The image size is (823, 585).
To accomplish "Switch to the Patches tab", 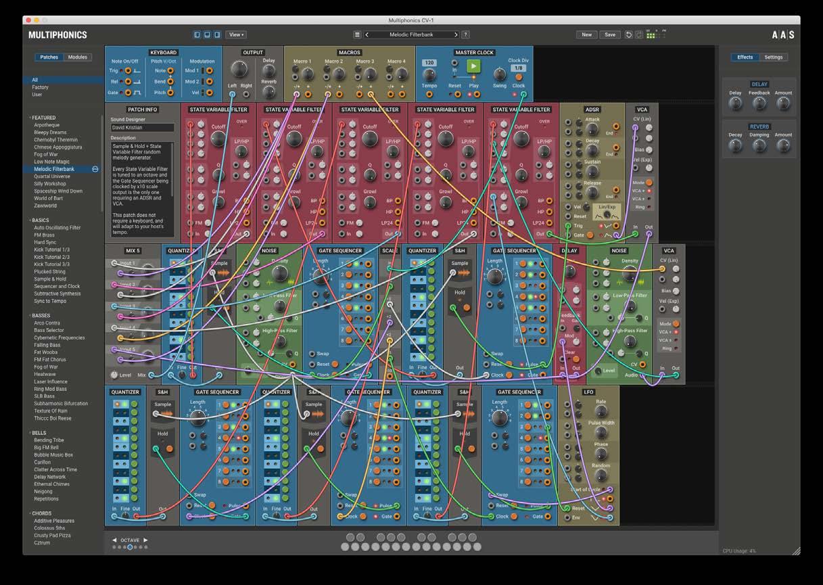I will click(x=49, y=57).
